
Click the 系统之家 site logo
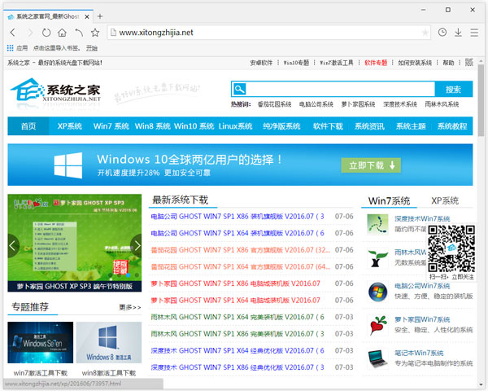55,91
